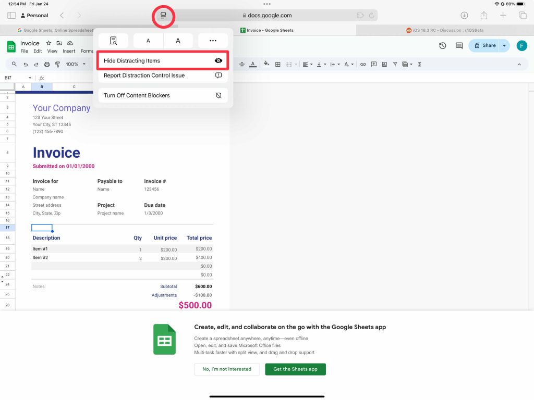The image size is (534, 400).
Task: Open the Insert chart tool
Action: point(384,64)
